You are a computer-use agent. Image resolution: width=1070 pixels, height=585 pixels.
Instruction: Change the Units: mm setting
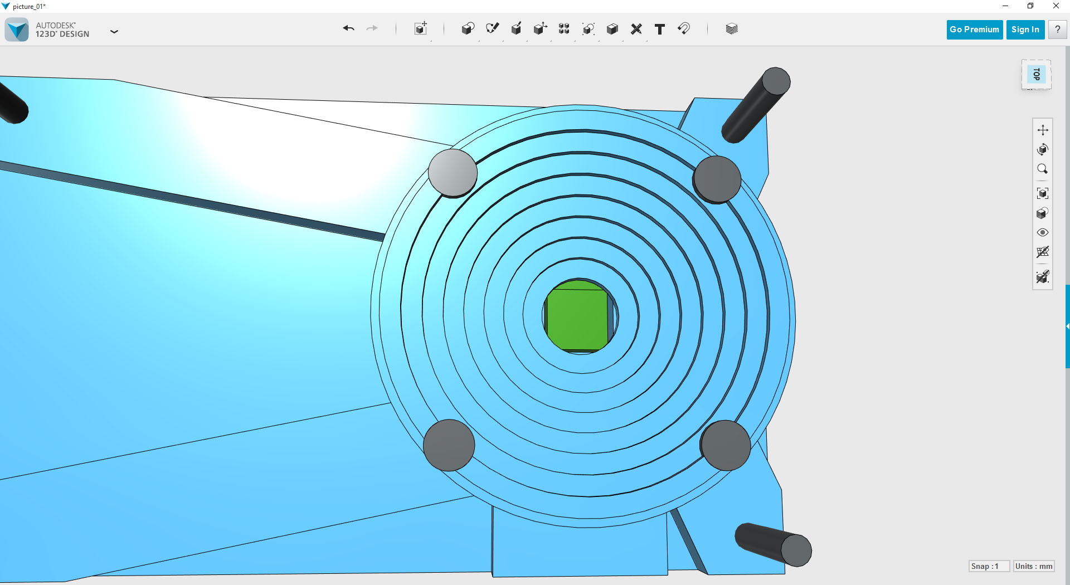1034,566
